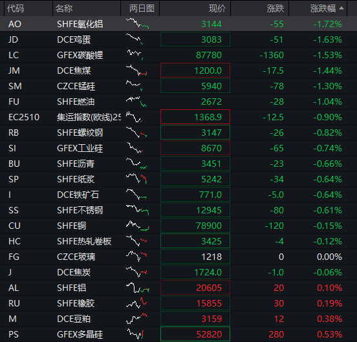Open the DCE鸡蛋 two-day mini chart
This screenshot has width=357, height=342.
tap(135, 39)
